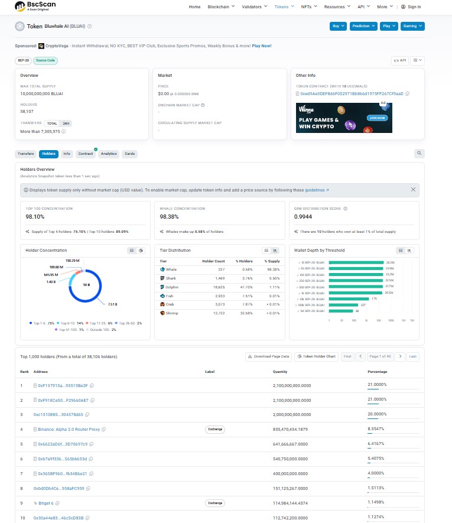Go to the next holders page arrow
The image size is (452, 523).
click(x=400, y=356)
